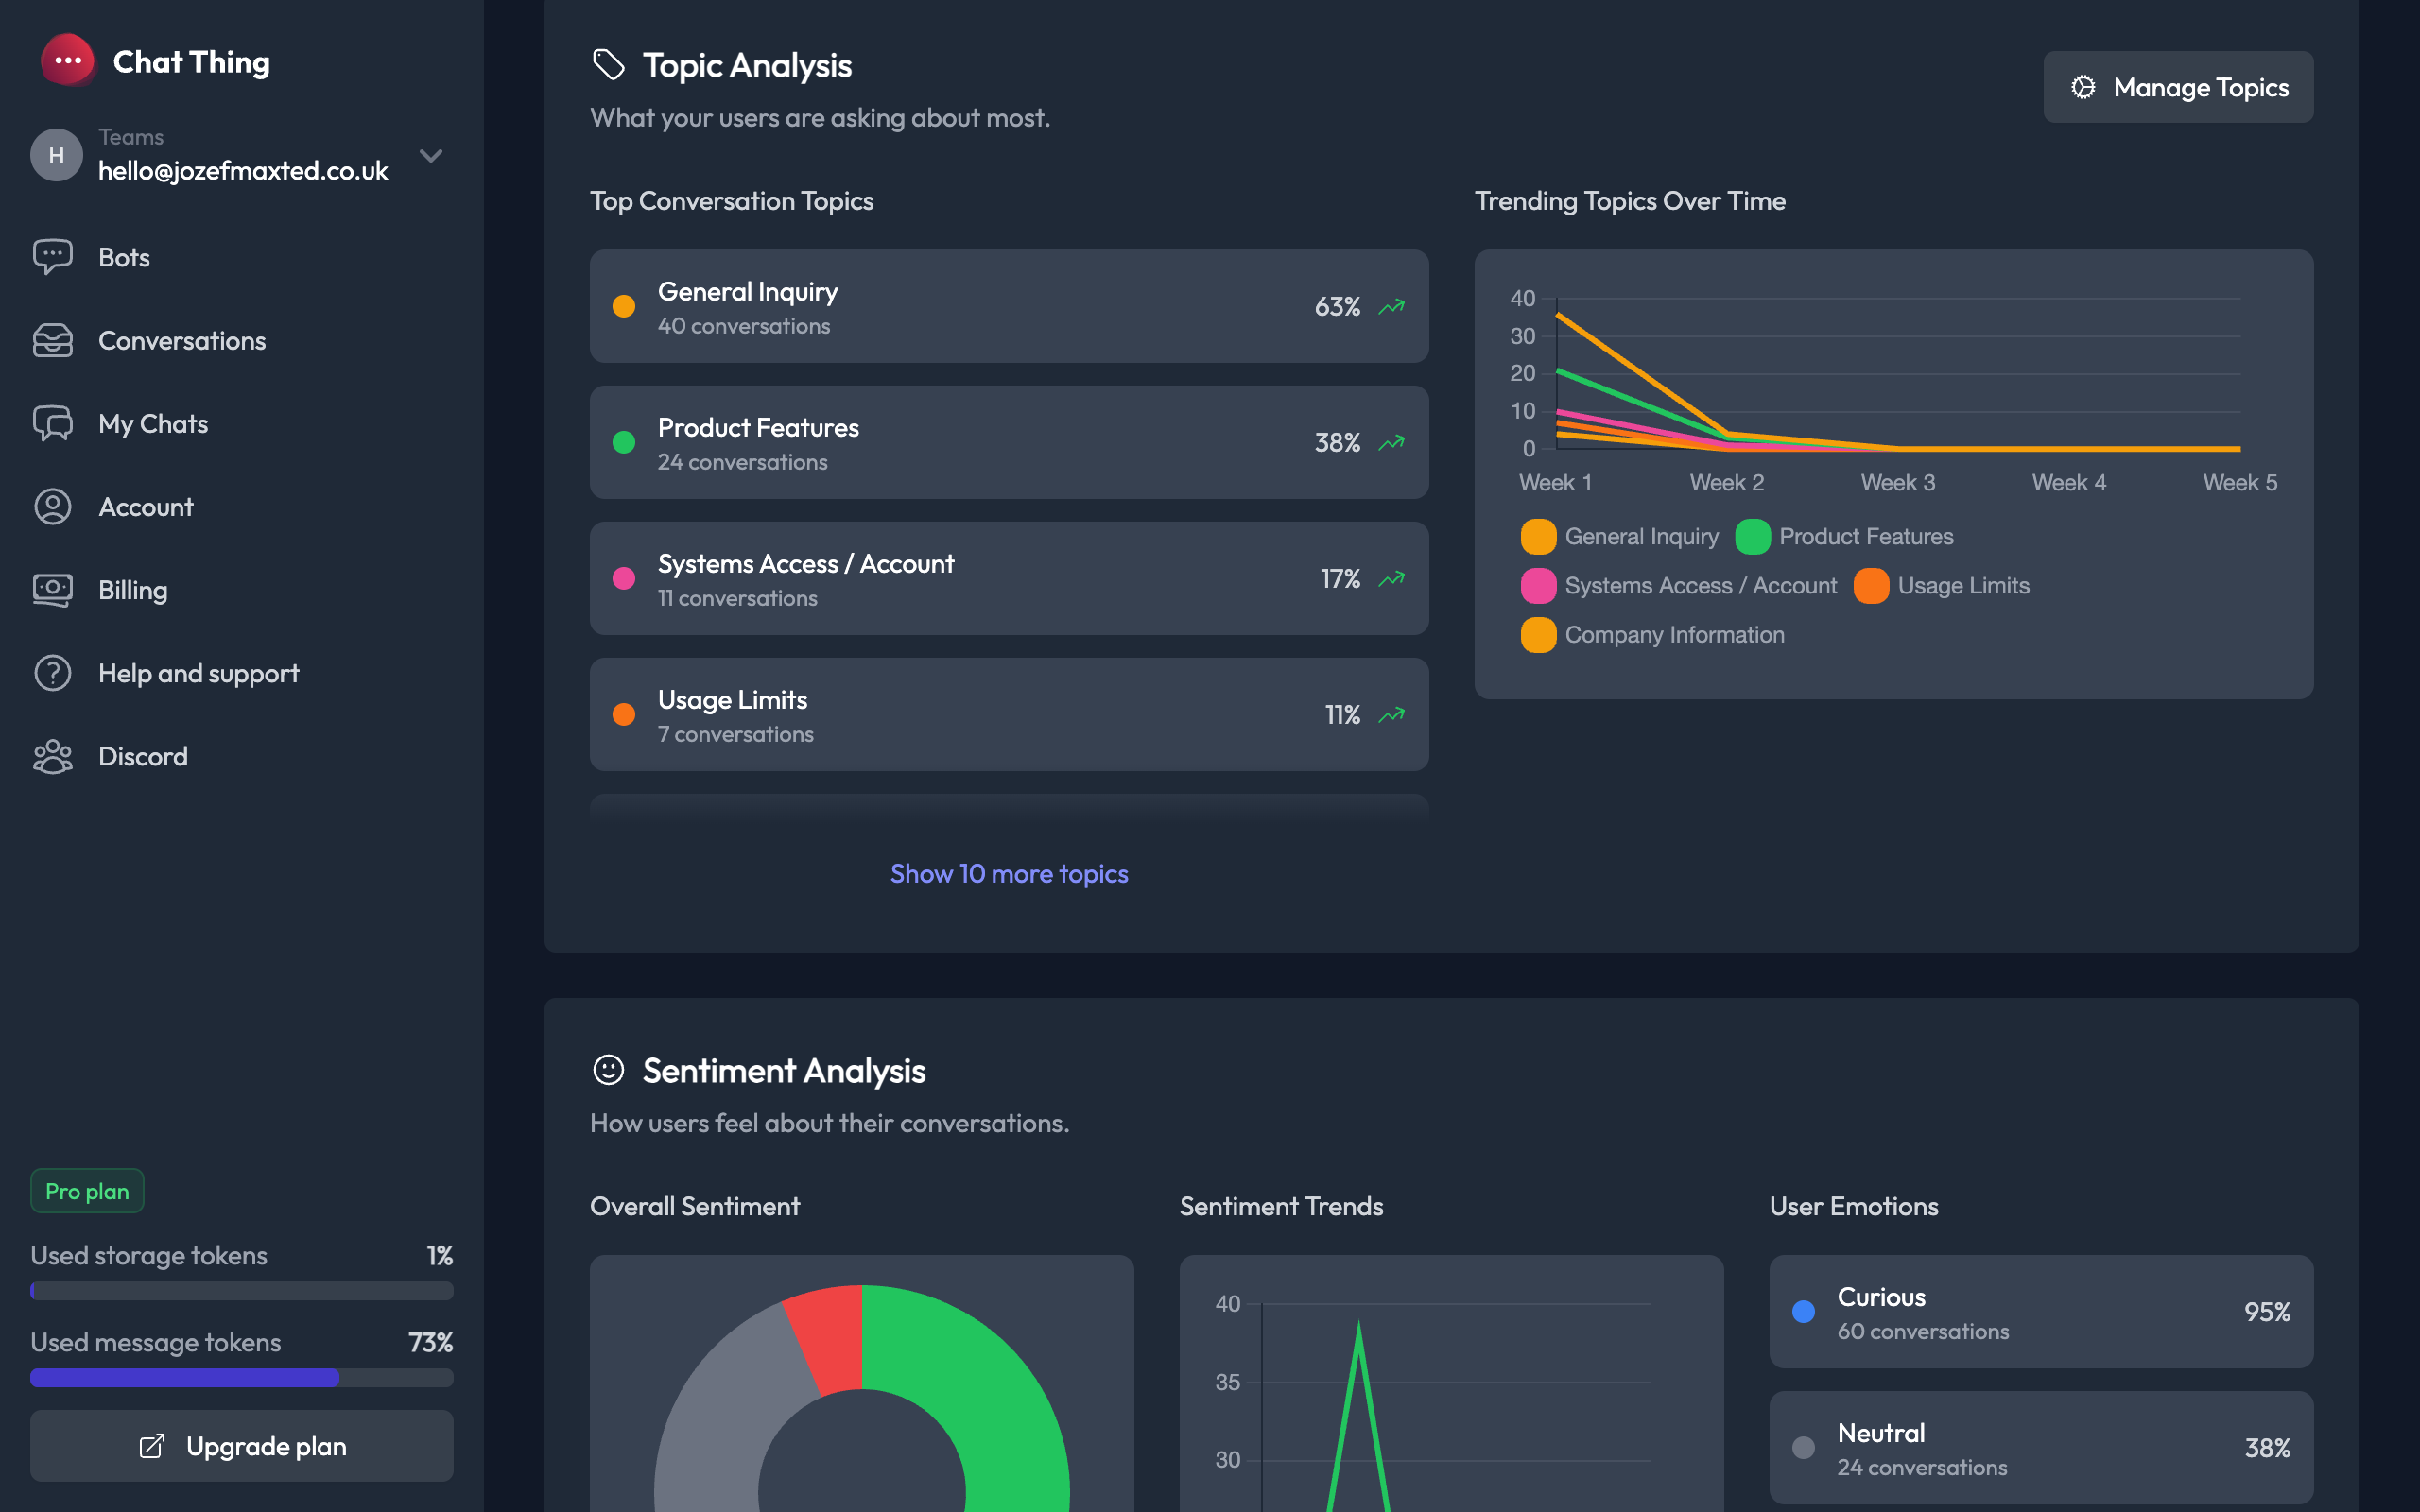Image resolution: width=2420 pixels, height=1512 pixels.
Task: Go to the Account menu item
Action: [146, 507]
